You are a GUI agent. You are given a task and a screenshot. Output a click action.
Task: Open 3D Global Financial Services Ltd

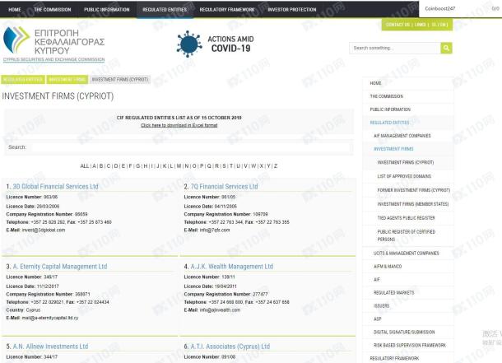pyautogui.click(x=55, y=186)
